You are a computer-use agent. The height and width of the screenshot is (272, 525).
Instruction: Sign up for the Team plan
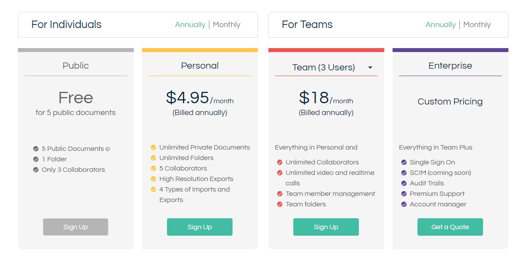click(x=326, y=227)
